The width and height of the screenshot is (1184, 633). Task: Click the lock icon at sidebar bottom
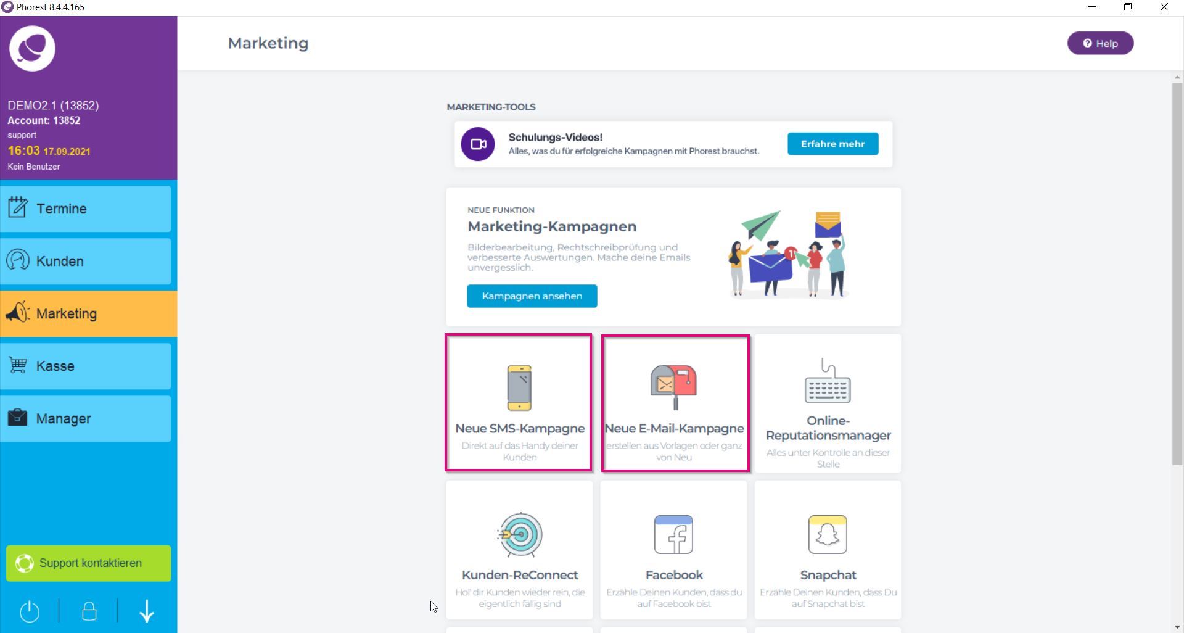click(89, 611)
